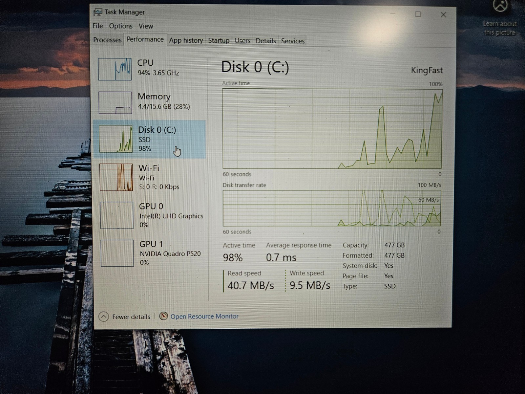Open Resource Monitor link
The width and height of the screenshot is (525, 394).
coord(204,316)
